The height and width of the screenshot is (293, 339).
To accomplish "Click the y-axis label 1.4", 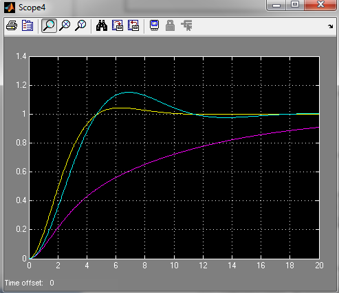I will point(21,56).
